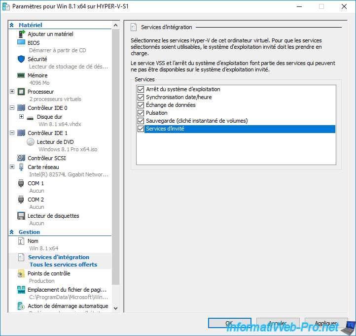
Task: Select Pulsation in the services list
Action: [x=156, y=113]
